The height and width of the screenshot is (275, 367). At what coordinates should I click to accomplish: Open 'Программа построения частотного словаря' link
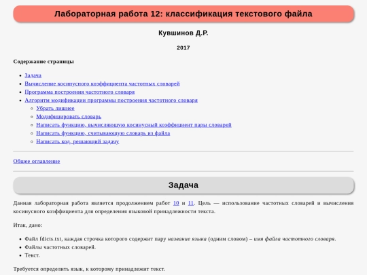click(80, 92)
